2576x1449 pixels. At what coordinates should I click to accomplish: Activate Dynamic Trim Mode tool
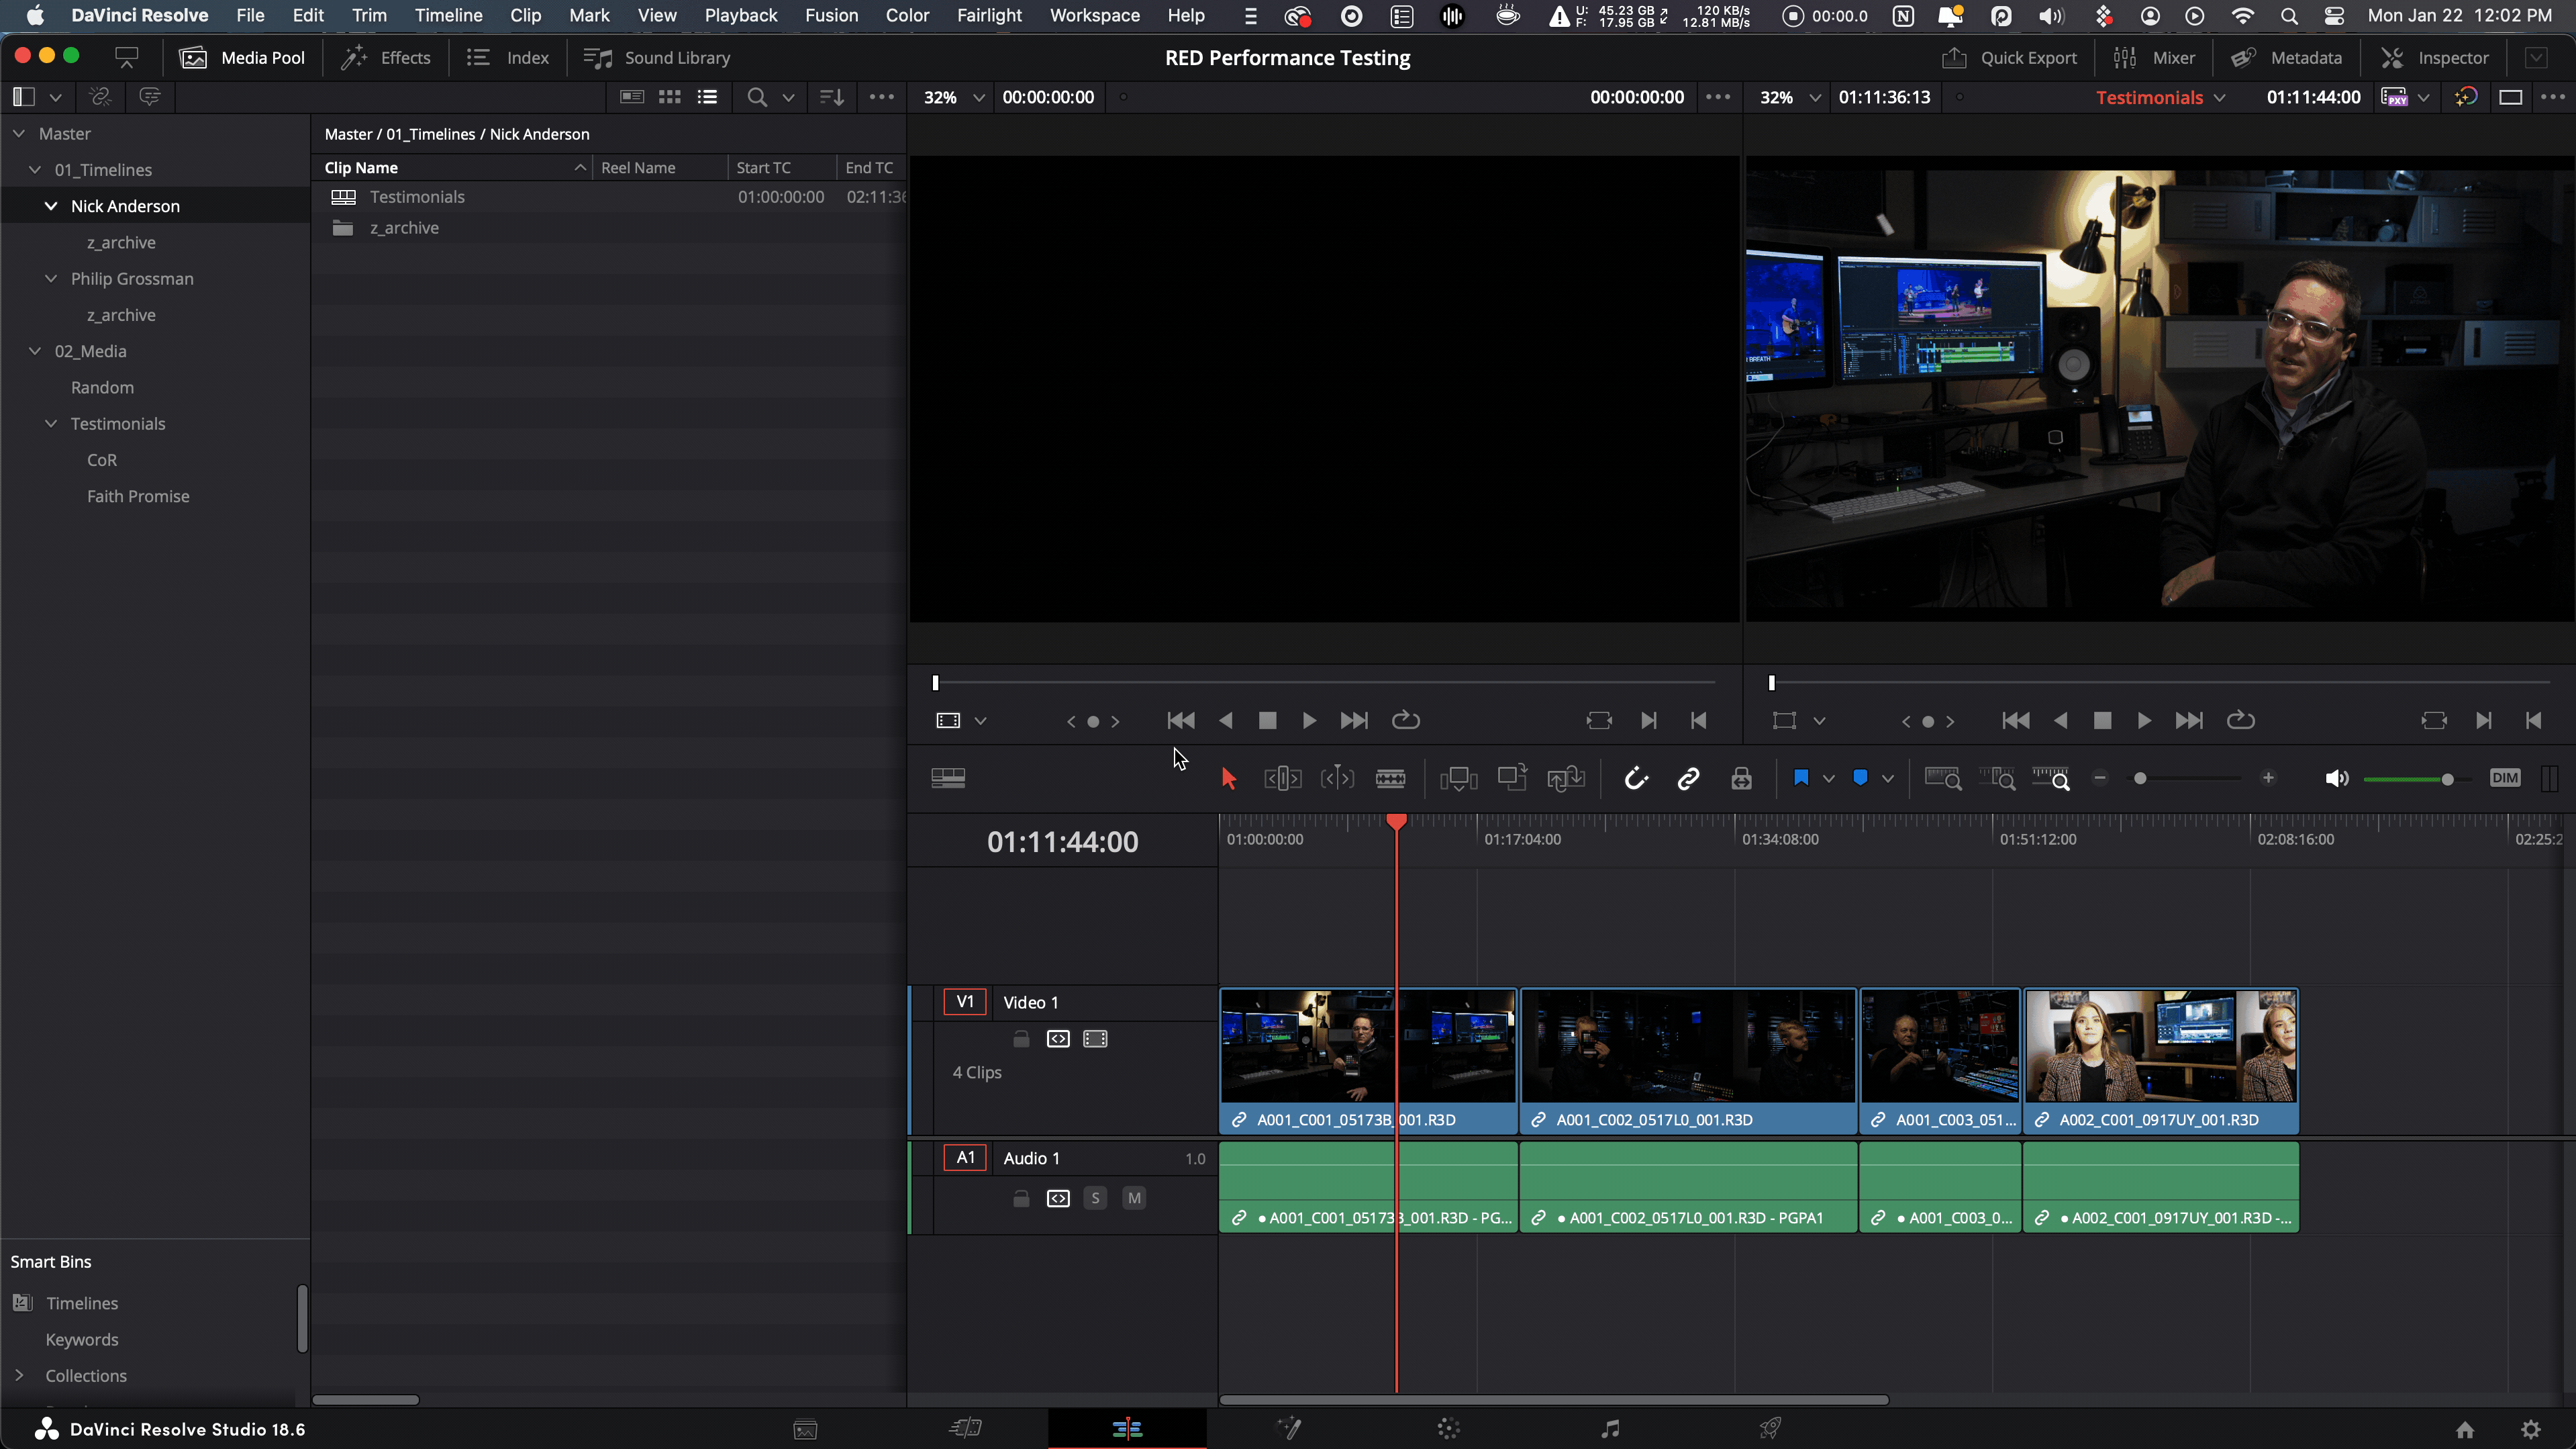pos(1337,778)
